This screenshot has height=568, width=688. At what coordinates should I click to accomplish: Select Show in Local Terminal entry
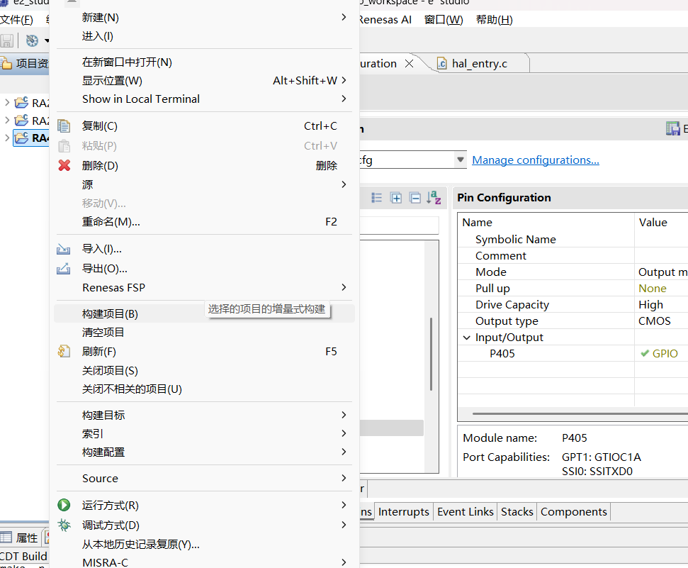tap(205, 99)
